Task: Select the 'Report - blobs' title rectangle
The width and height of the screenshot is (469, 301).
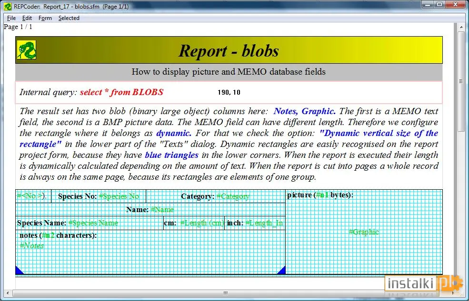Action: tap(229, 50)
